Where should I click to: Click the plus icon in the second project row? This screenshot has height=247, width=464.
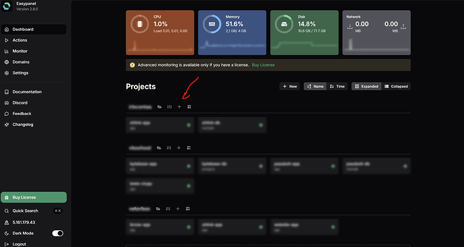(x=179, y=148)
